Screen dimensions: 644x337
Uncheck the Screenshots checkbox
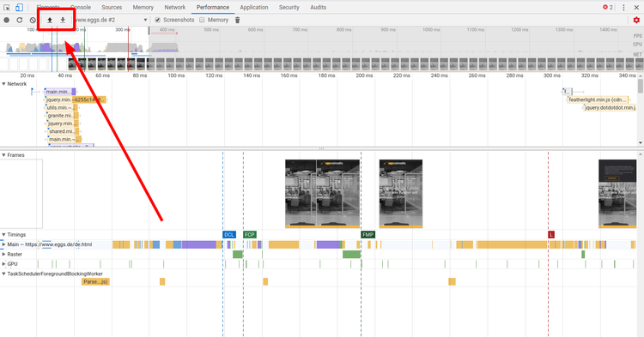point(158,20)
